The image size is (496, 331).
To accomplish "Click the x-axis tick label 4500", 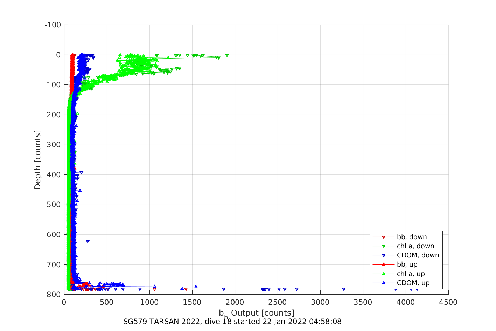I will pos(448,302).
